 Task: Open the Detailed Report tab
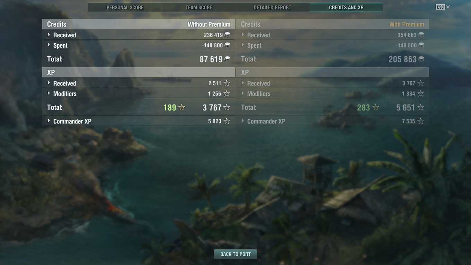pyautogui.click(x=273, y=7)
